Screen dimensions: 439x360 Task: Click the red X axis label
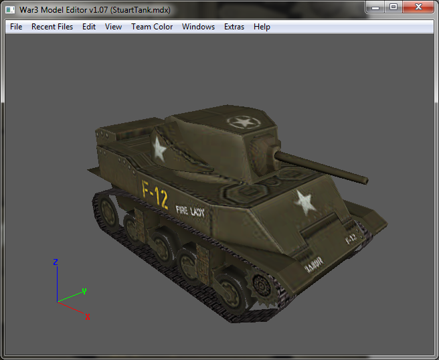(88, 317)
